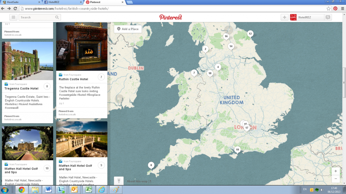Click the back-to-top arrow button

click(x=119, y=181)
